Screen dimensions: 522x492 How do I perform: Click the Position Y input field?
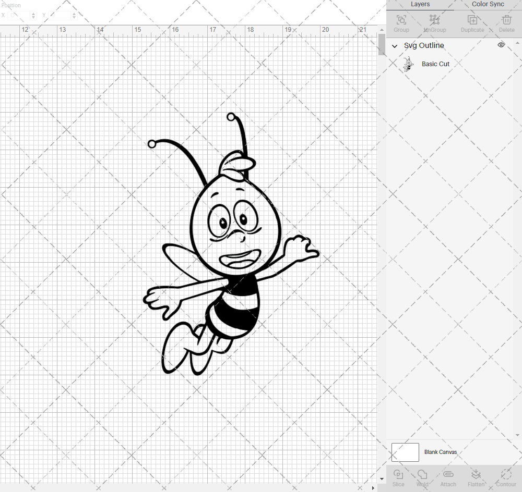(x=60, y=15)
